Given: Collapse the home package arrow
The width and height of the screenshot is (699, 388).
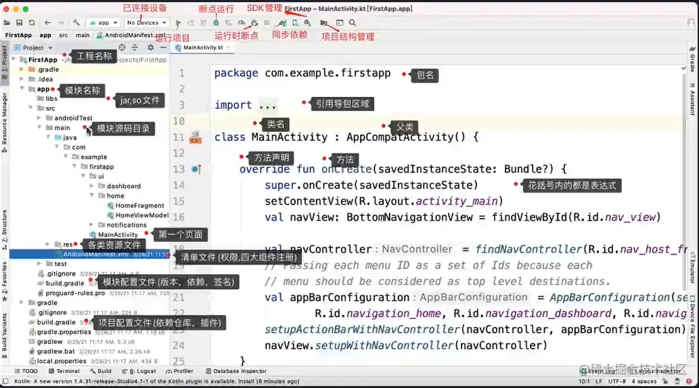Looking at the screenshot, I should (91, 196).
